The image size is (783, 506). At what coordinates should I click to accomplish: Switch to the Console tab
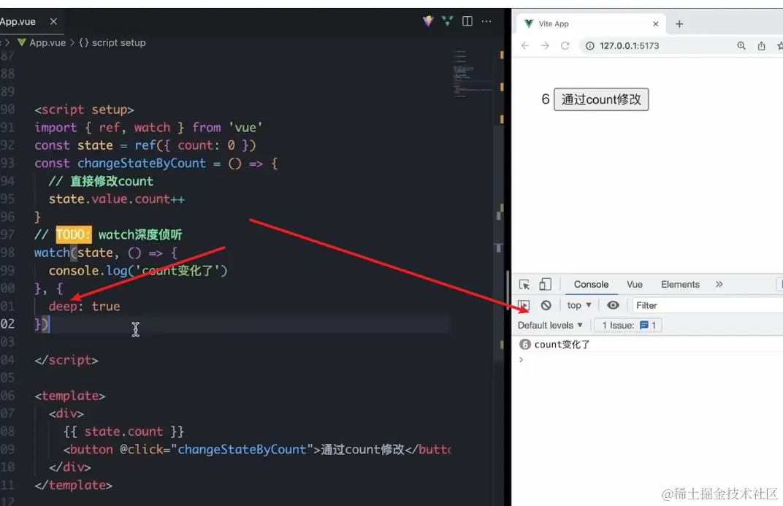point(591,285)
